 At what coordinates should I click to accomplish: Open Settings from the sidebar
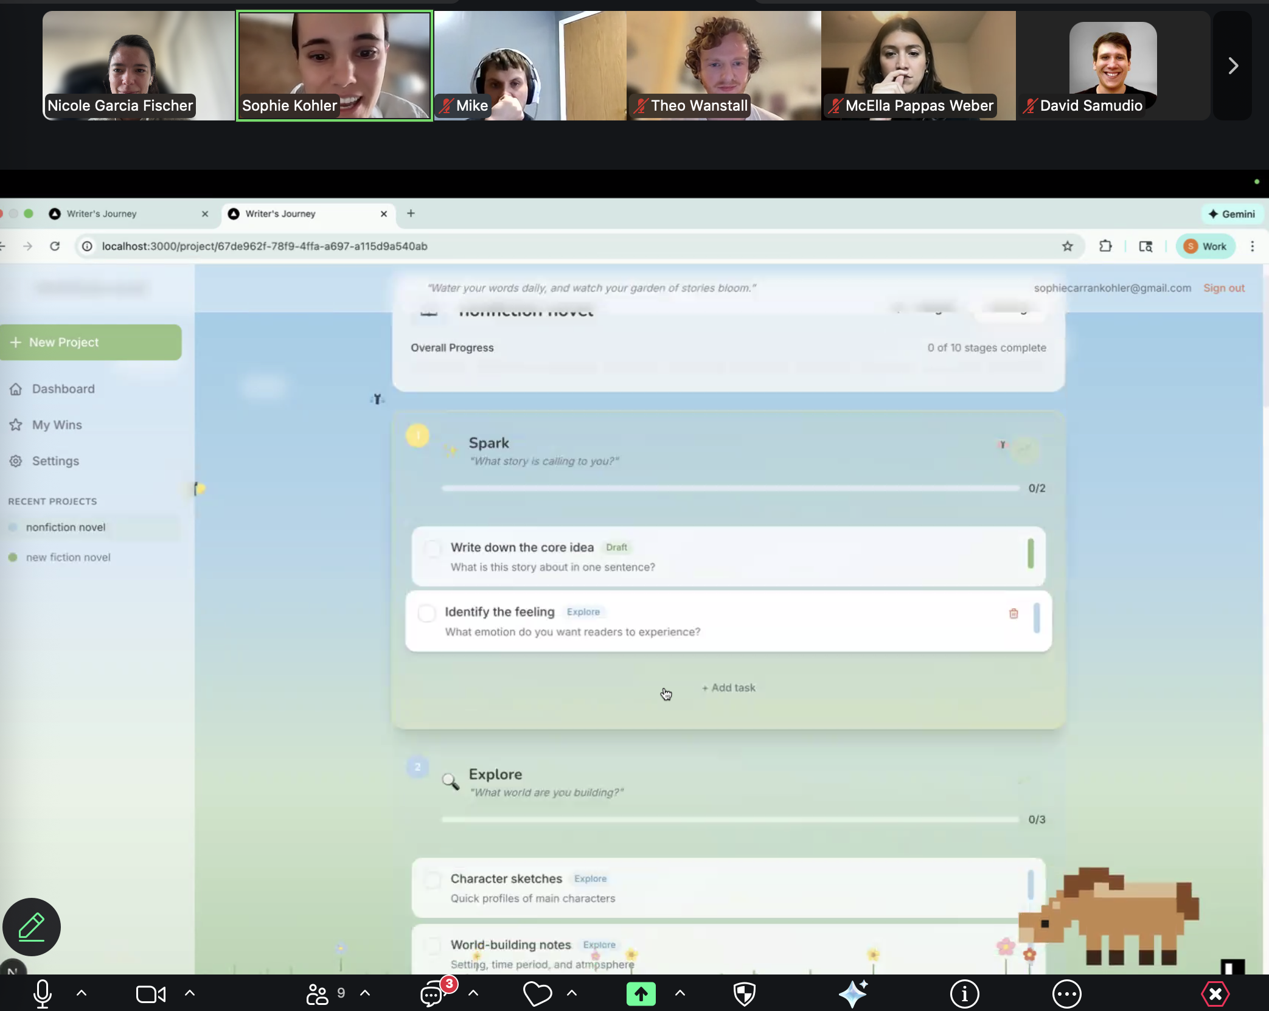(x=56, y=460)
